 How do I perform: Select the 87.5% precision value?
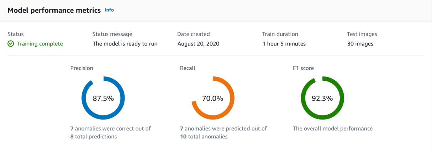coord(103,99)
